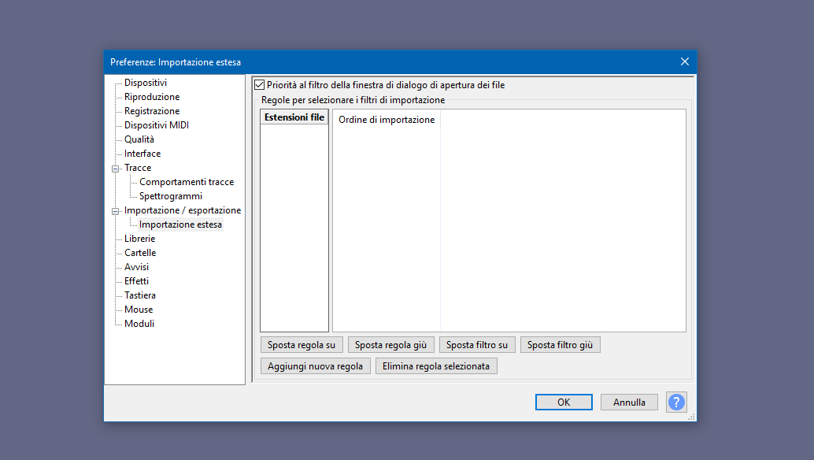
Task: Select the Registrazione category
Action: coord(150,110)
